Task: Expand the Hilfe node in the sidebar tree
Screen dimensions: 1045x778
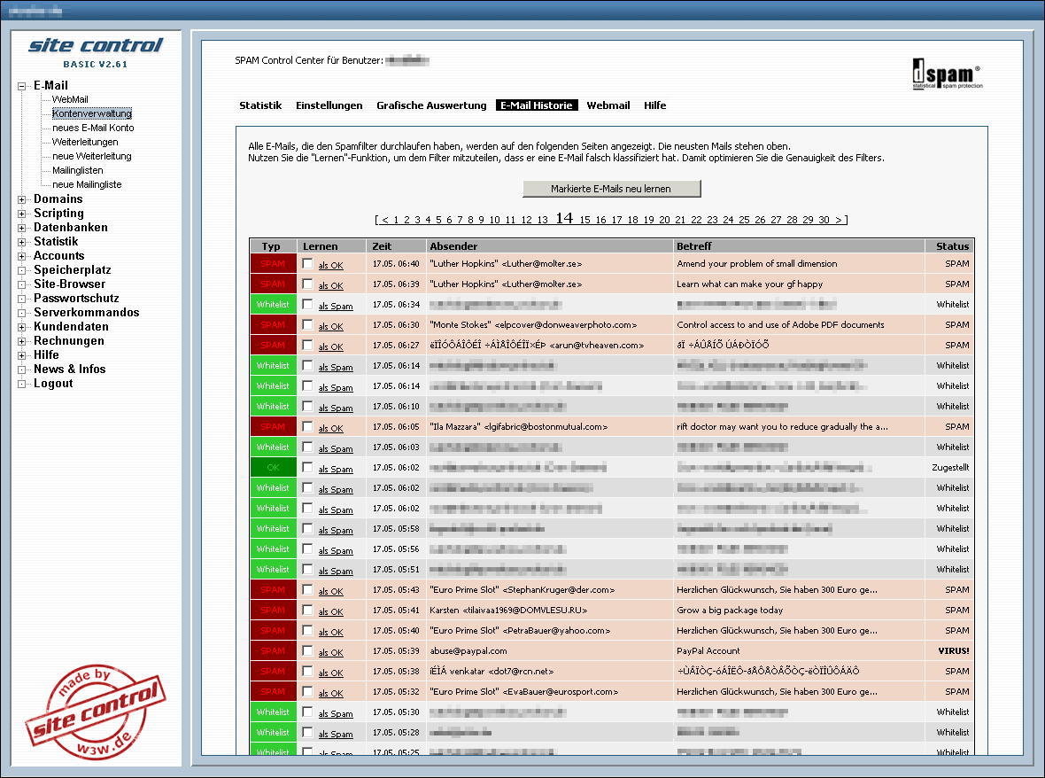Action: coord(21,355)
